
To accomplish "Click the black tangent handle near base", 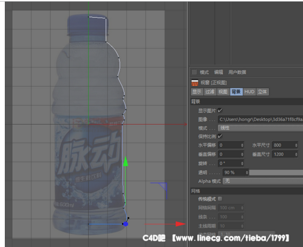I will pos(128,218).
